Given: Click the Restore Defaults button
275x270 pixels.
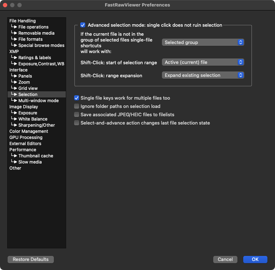Looking at the screenshot, I should pyautogui.click(x=31, y=260).
